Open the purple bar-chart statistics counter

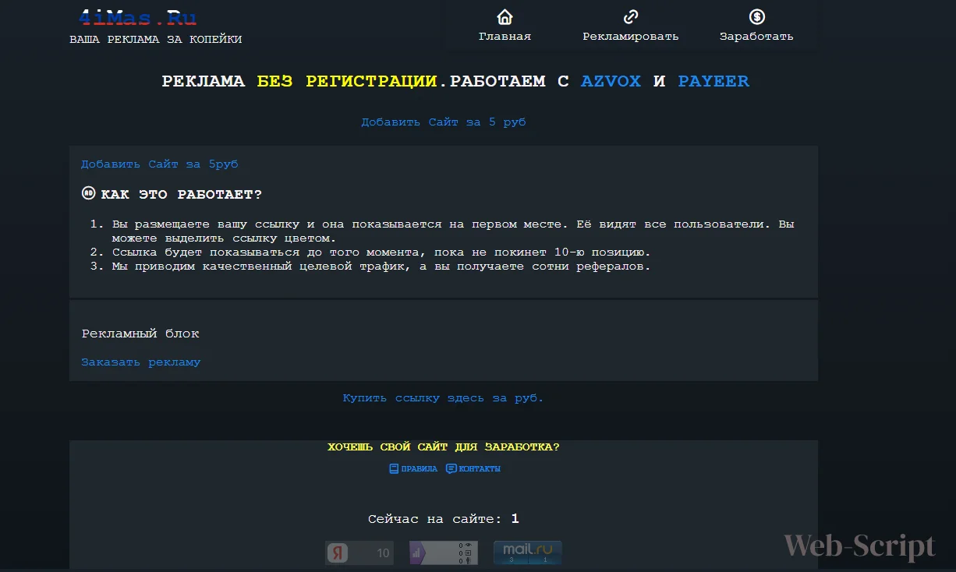click(x=444, y=553)
